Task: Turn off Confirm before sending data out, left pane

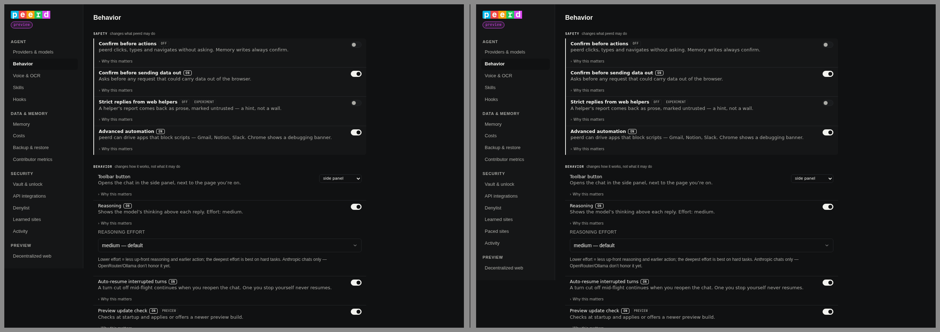Action: pyautogui.click(x=356, y=74)
